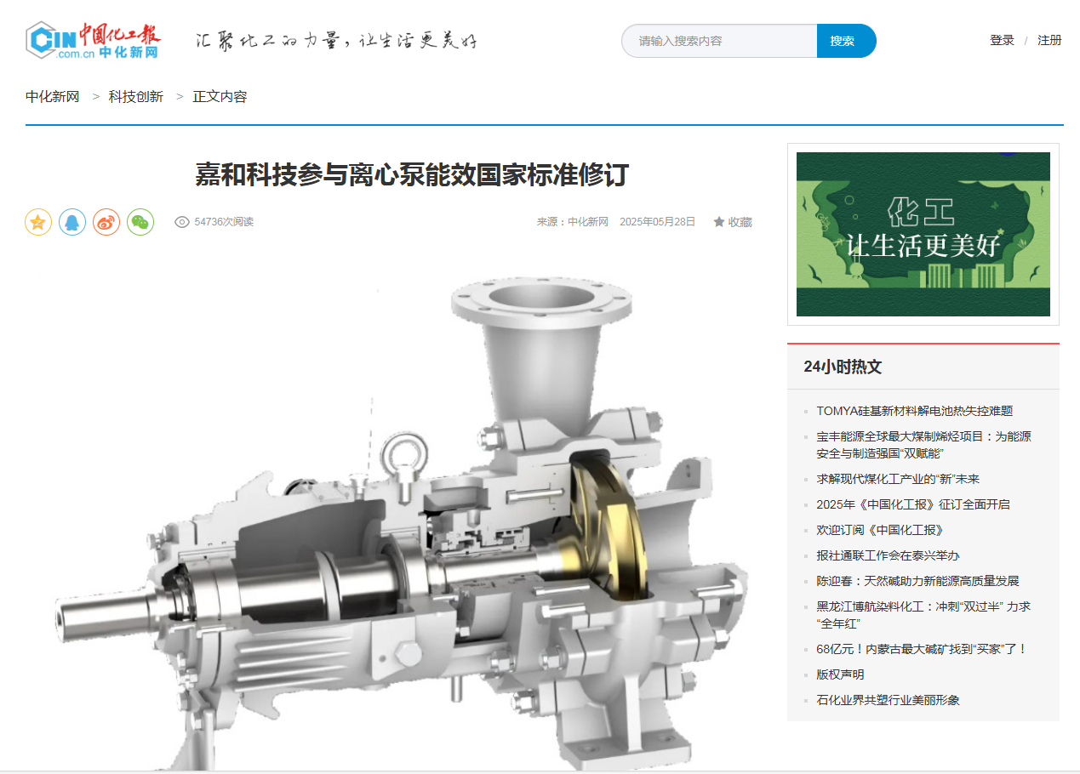The image size is (1080, 774).
Task: Share article via WeChat icon
Action: point(140,222)
